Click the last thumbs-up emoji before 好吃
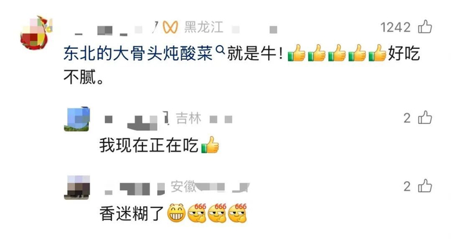The height and width of the screenshot is (239, 451). click(x=377, y=53)
